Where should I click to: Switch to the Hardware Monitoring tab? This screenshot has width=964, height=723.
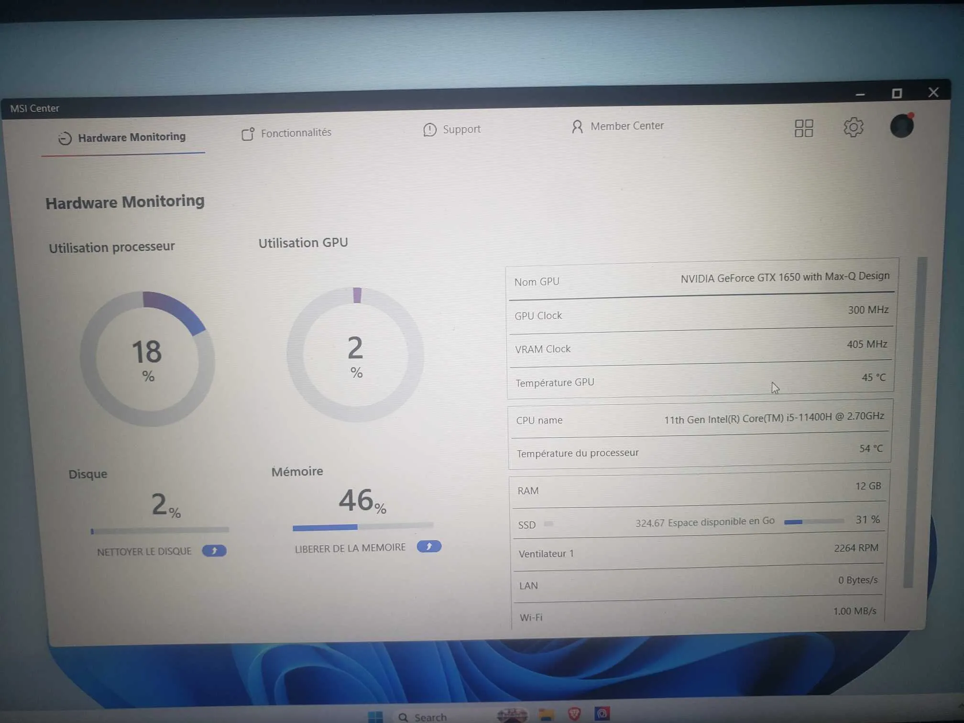pyautogui.click(x=122, y=138)
